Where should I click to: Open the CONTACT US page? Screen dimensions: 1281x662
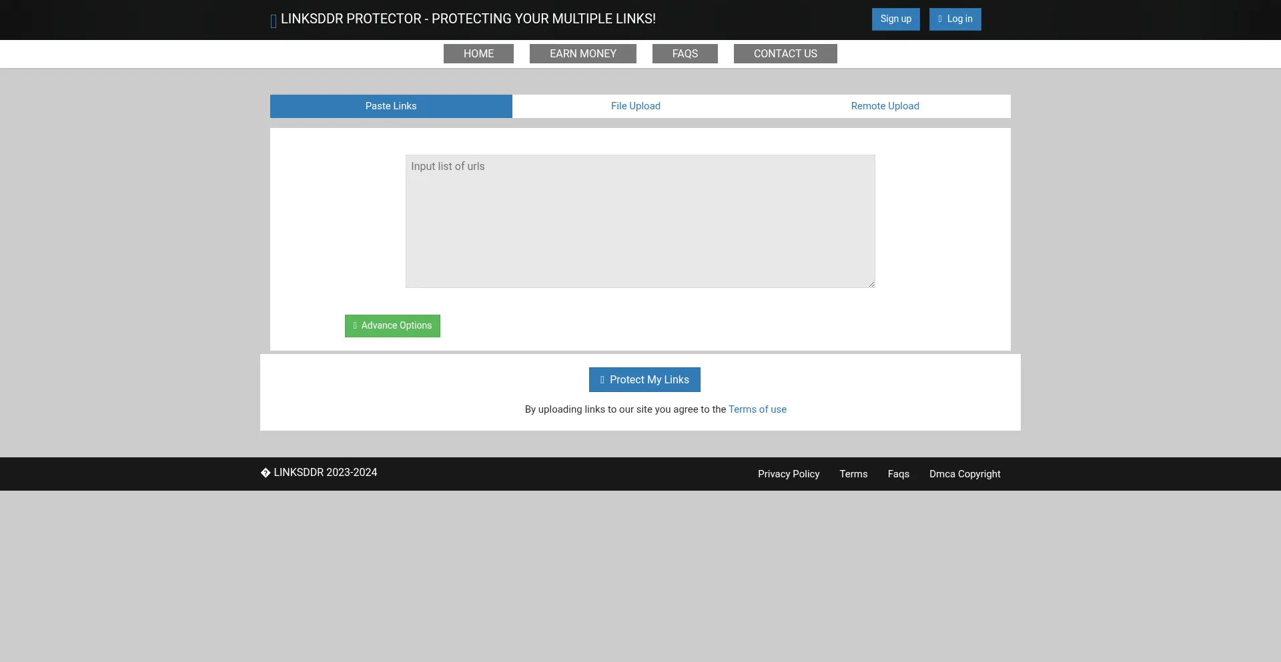pos(785,54)
